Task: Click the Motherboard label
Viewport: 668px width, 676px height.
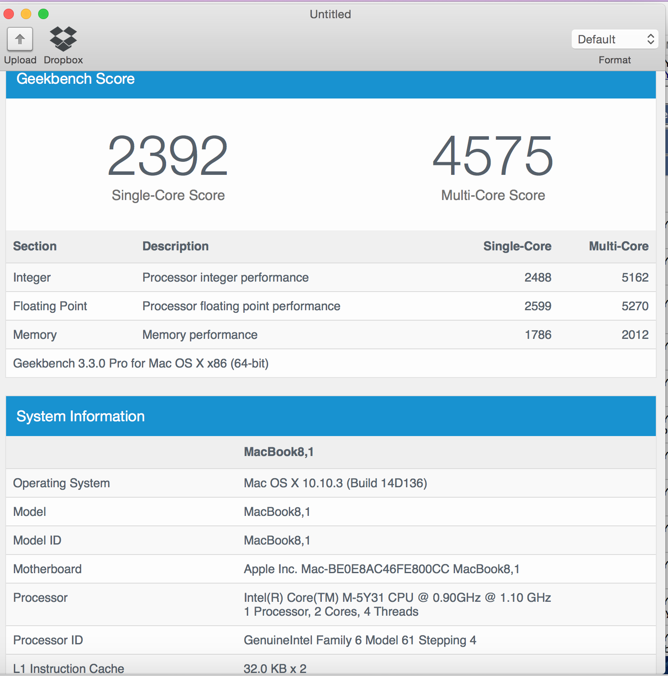Action: click(48, 569)
